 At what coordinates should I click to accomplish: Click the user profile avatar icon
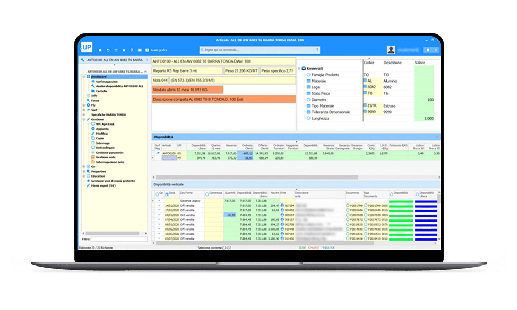391,50
